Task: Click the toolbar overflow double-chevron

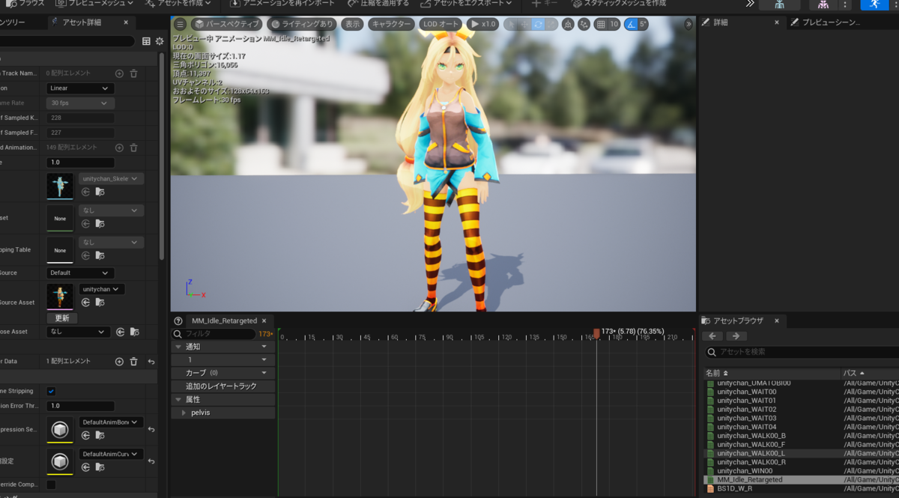Action: [750, 4]
